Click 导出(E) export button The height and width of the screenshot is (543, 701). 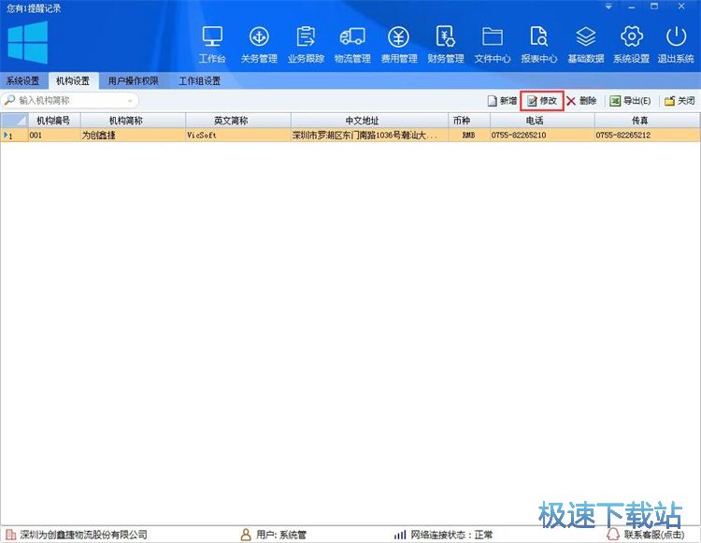(630, 101)
